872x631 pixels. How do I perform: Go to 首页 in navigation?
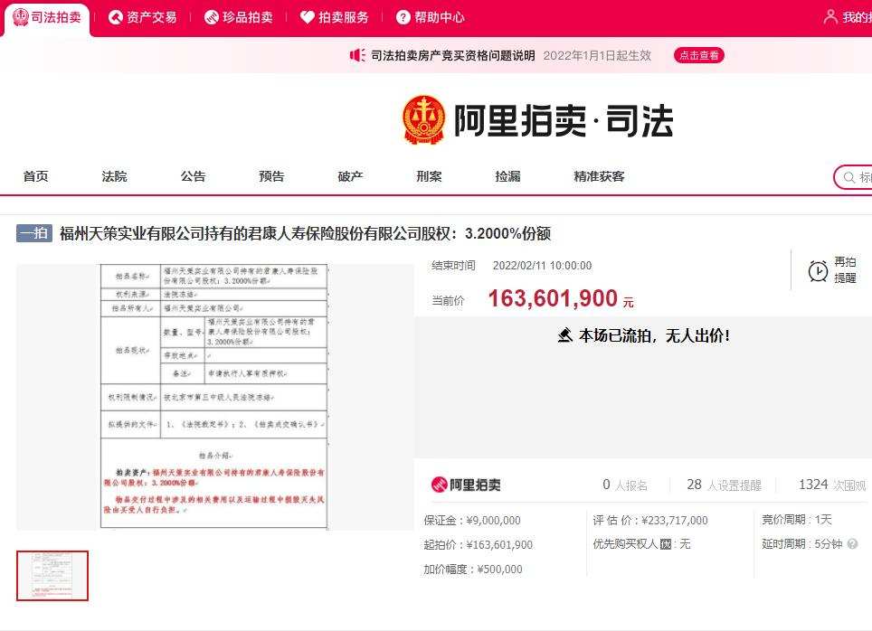35,177
